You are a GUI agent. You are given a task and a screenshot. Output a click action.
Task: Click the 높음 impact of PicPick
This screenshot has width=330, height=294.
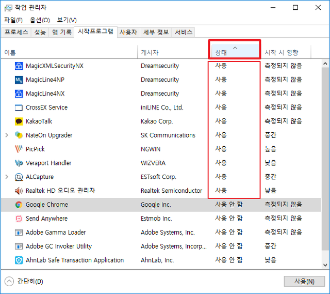[270, 149]
